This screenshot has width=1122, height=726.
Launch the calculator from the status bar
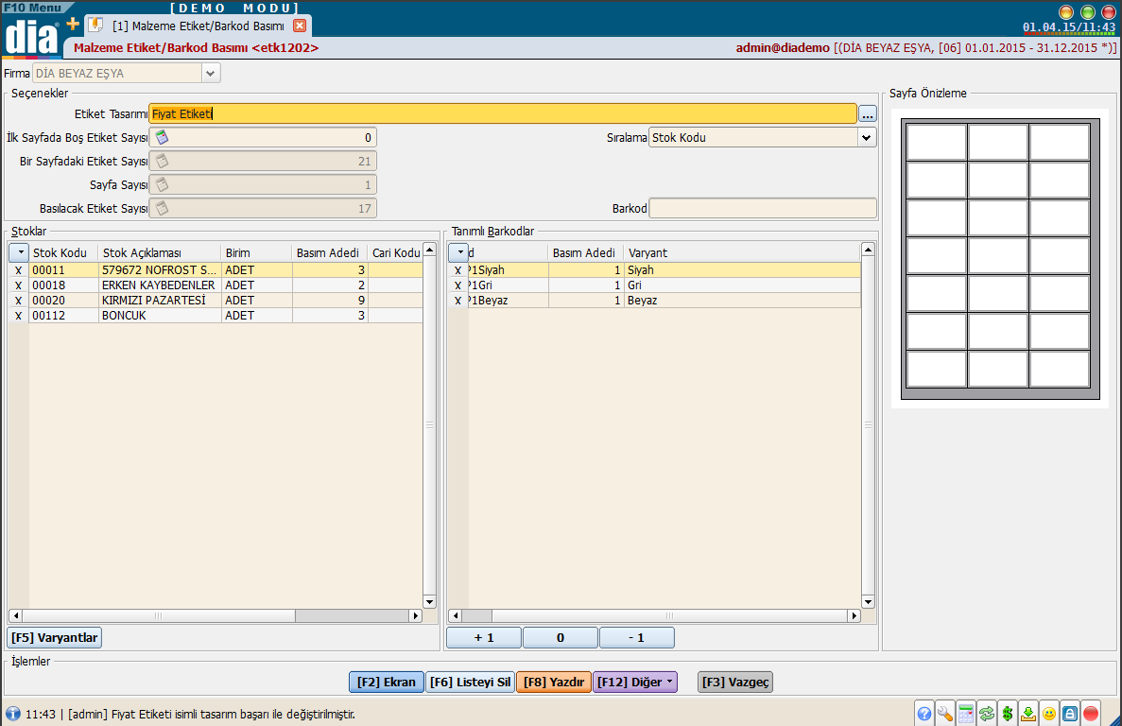pos(966,713)
